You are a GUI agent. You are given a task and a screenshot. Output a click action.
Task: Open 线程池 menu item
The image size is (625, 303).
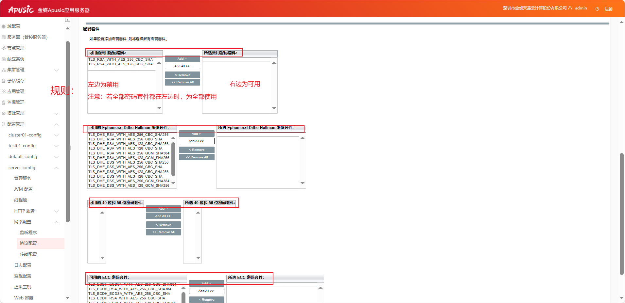click(x=21, y=200)
